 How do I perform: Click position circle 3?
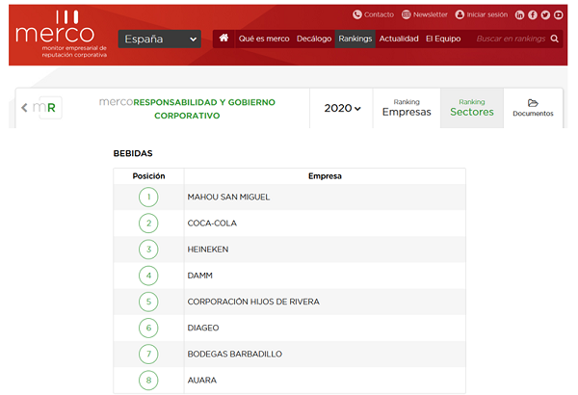pyautogui.click(x=148, y=250)
